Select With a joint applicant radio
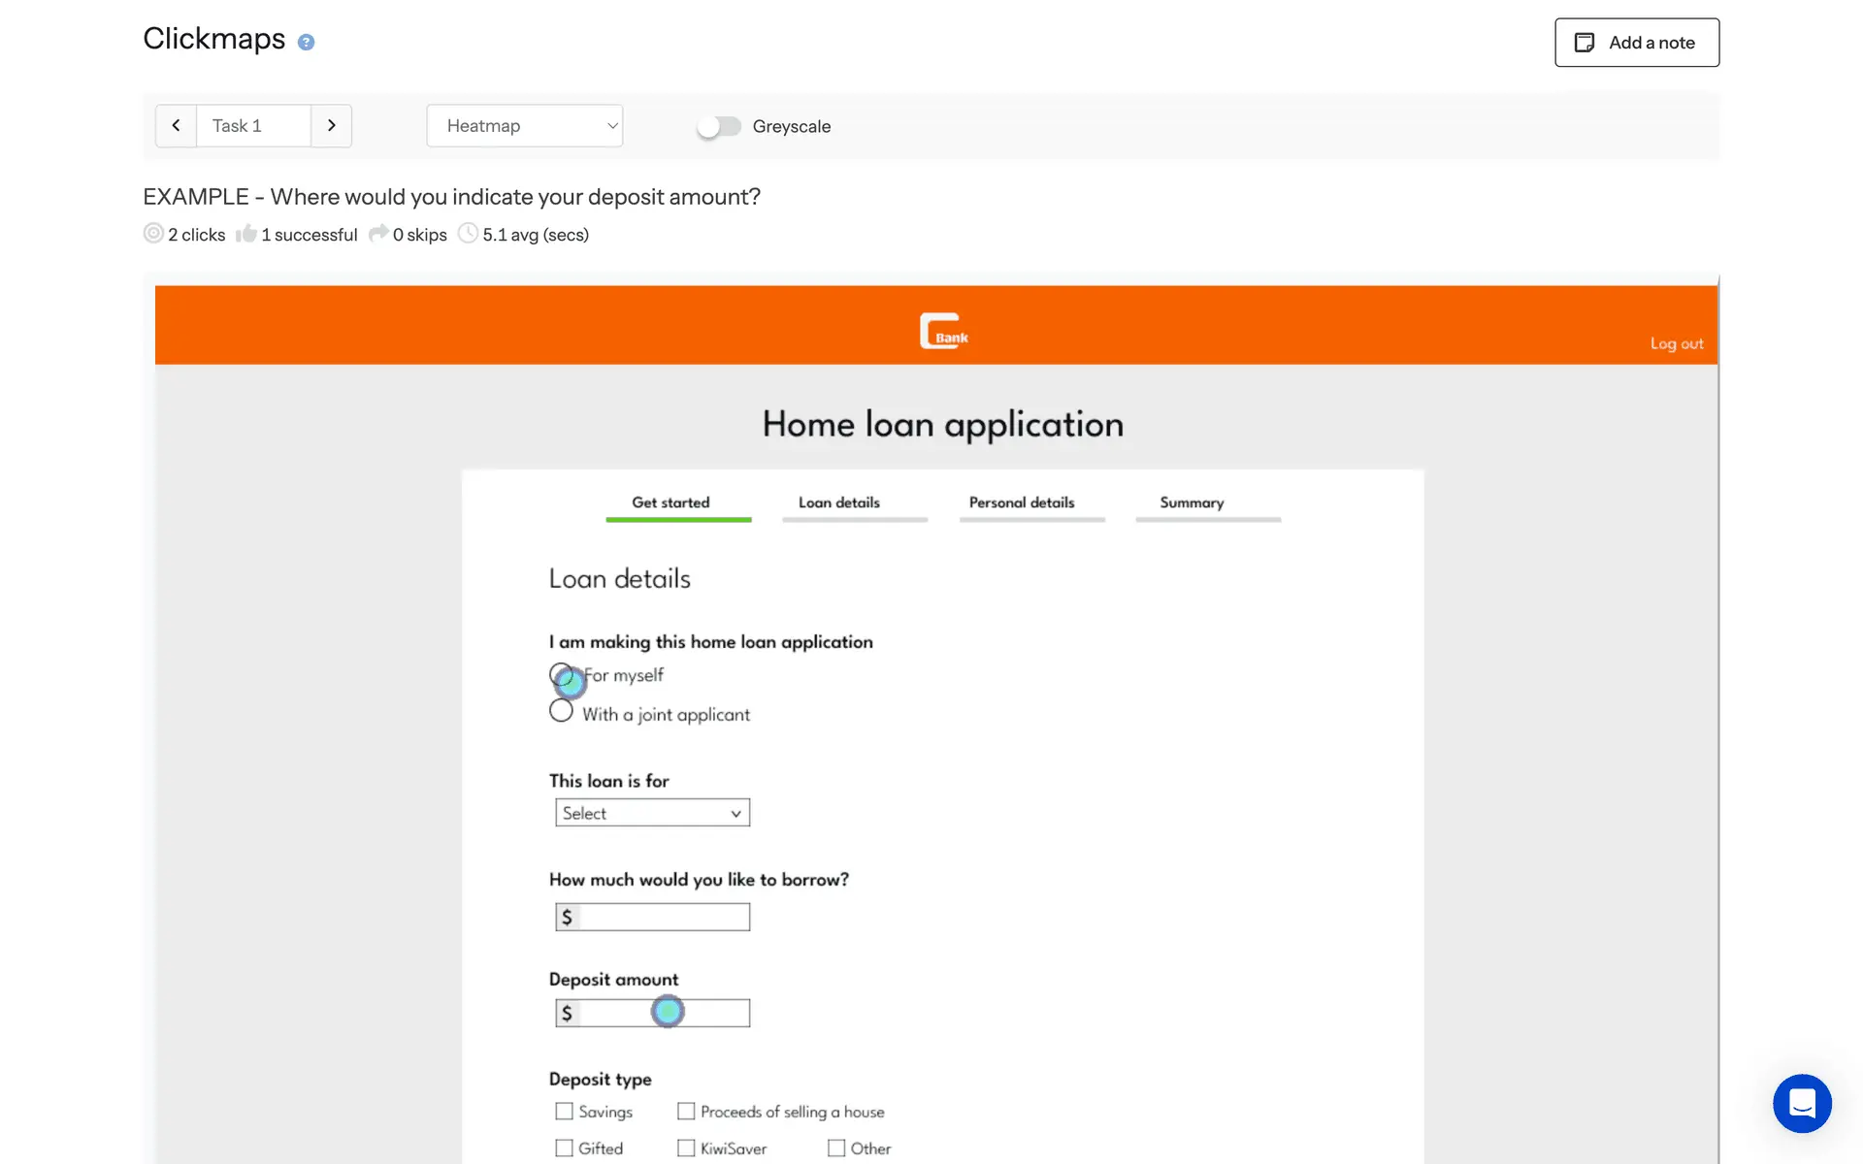Image resolution: width=1863 pixels, height=1164 pixels. 561,711
